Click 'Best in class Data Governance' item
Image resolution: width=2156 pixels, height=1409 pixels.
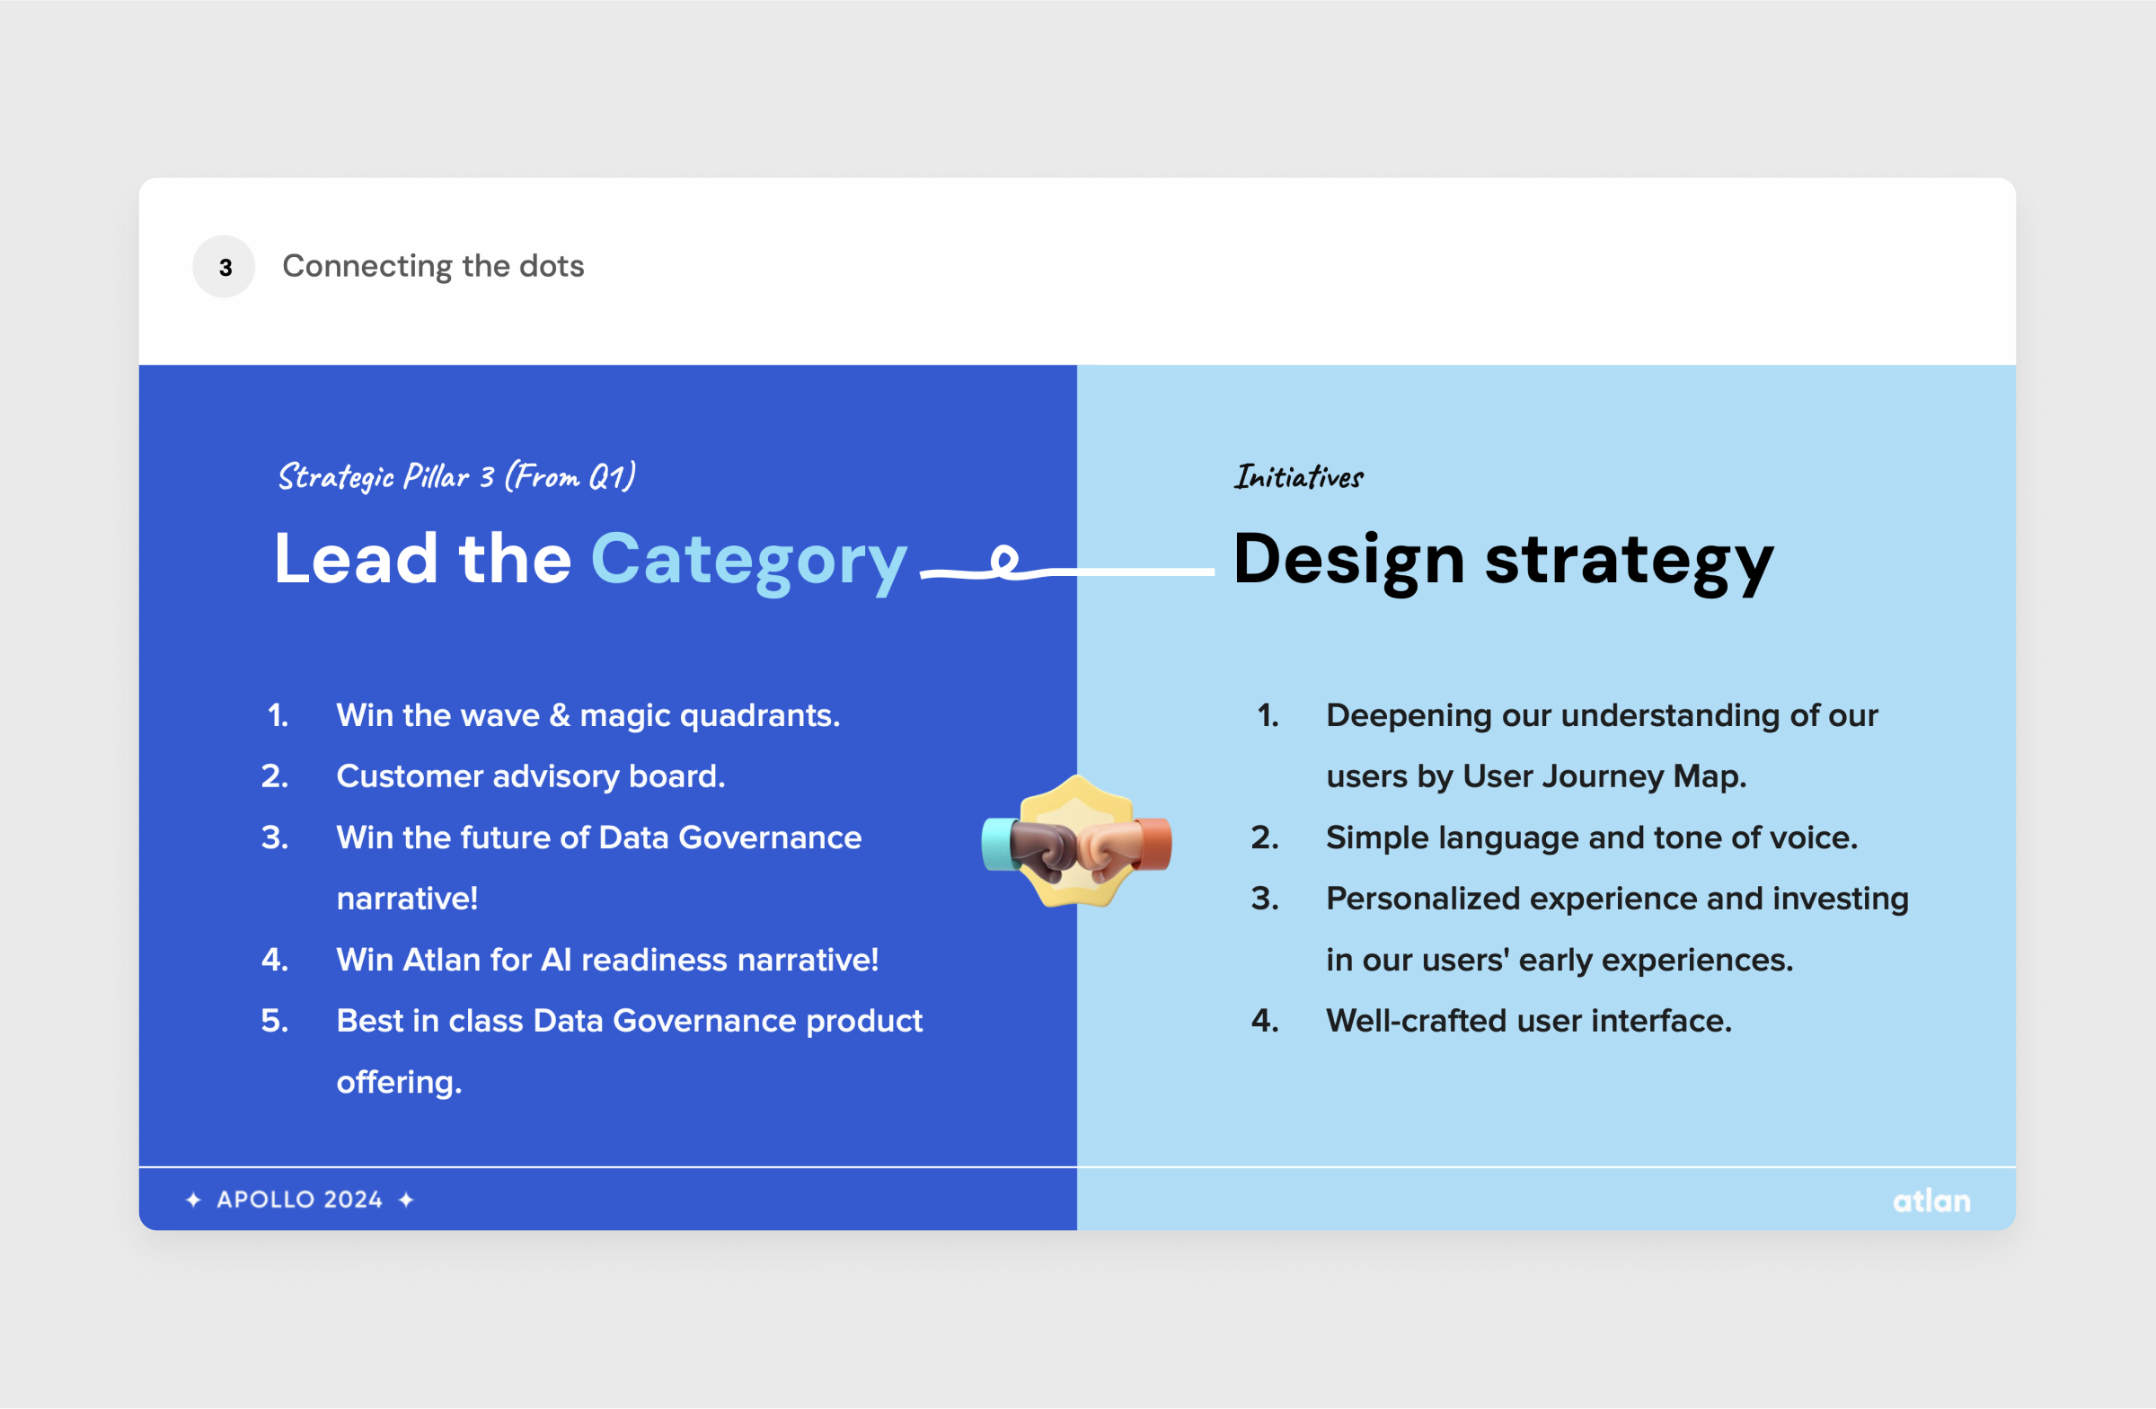[629, 1021]
